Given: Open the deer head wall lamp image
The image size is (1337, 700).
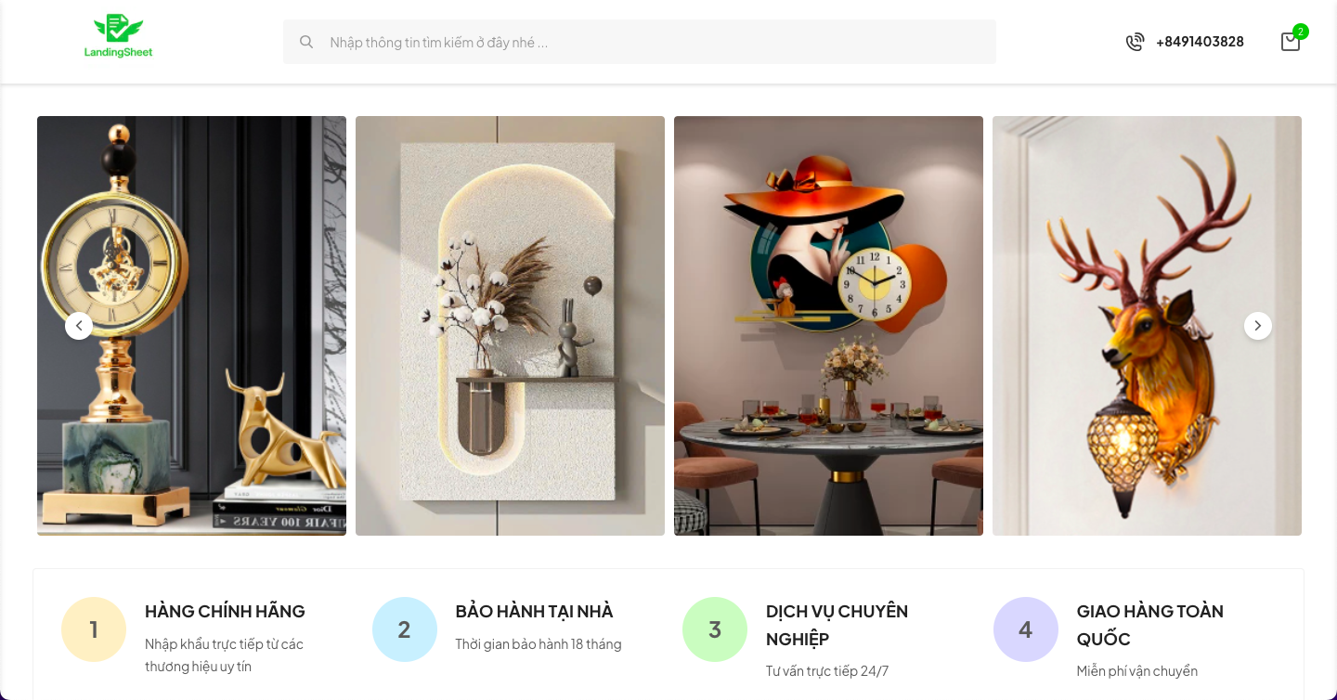Looking at the screenshot, I should click(x=1147, y=326).
